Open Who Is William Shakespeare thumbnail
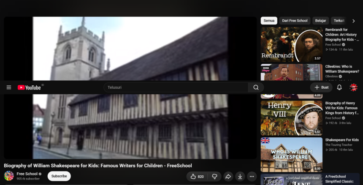 292,155
